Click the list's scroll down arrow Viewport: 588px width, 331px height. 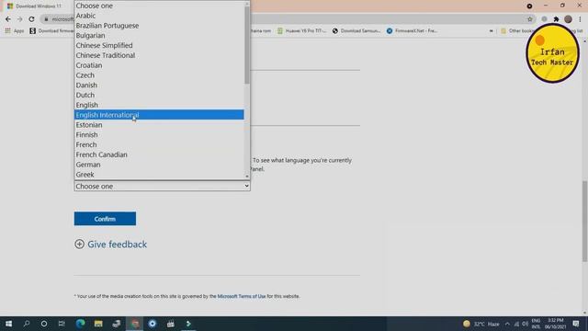(247, 177)
